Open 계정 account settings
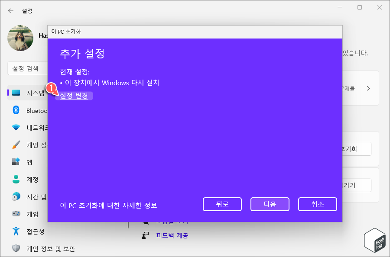The height and width of the screenshot is (257, 390). click(x=21, y=180)
